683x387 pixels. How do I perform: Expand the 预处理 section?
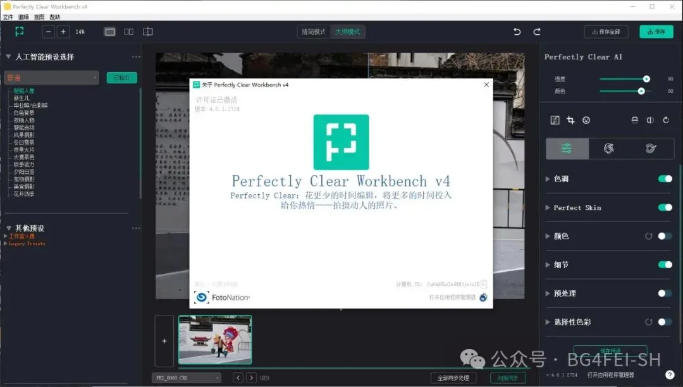(x=548, y=293)
